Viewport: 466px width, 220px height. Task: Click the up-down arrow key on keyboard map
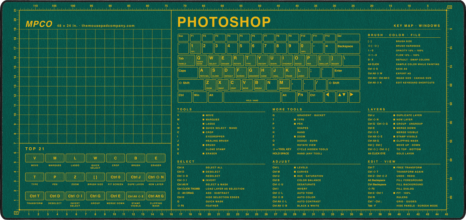pos(342,97)
